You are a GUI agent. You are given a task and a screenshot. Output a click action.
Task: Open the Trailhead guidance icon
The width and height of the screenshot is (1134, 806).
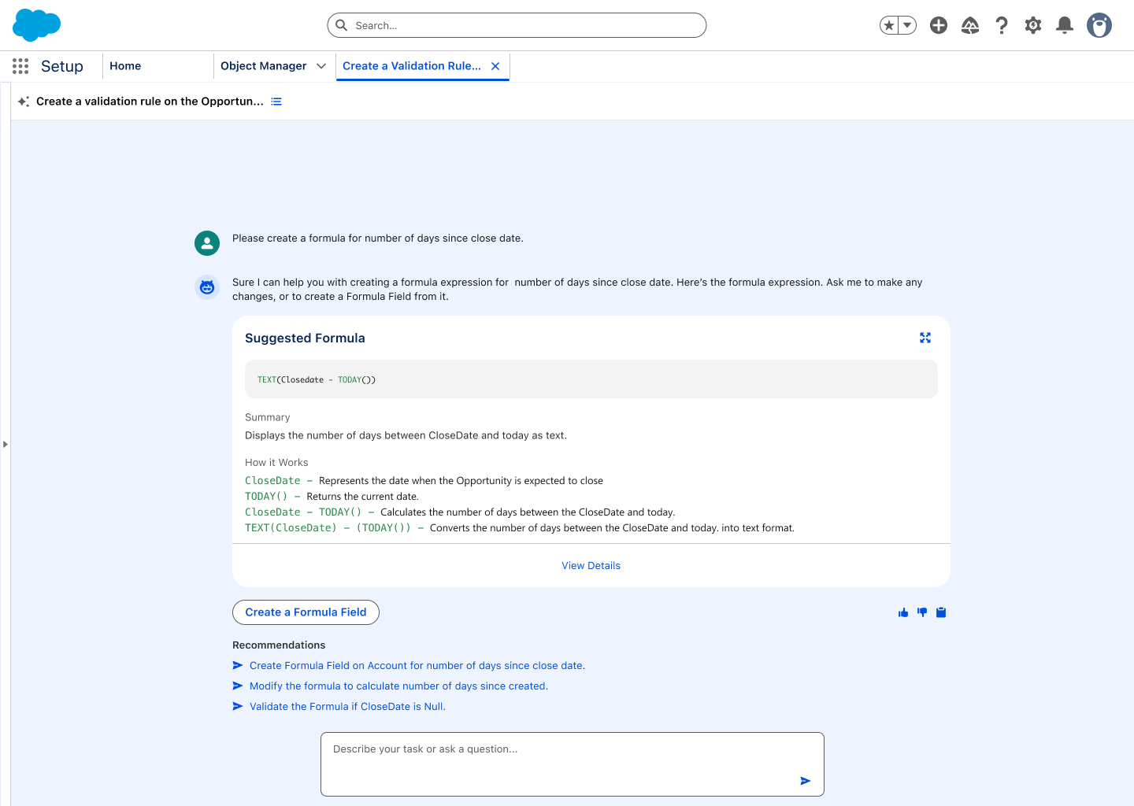tap(970, 25)
